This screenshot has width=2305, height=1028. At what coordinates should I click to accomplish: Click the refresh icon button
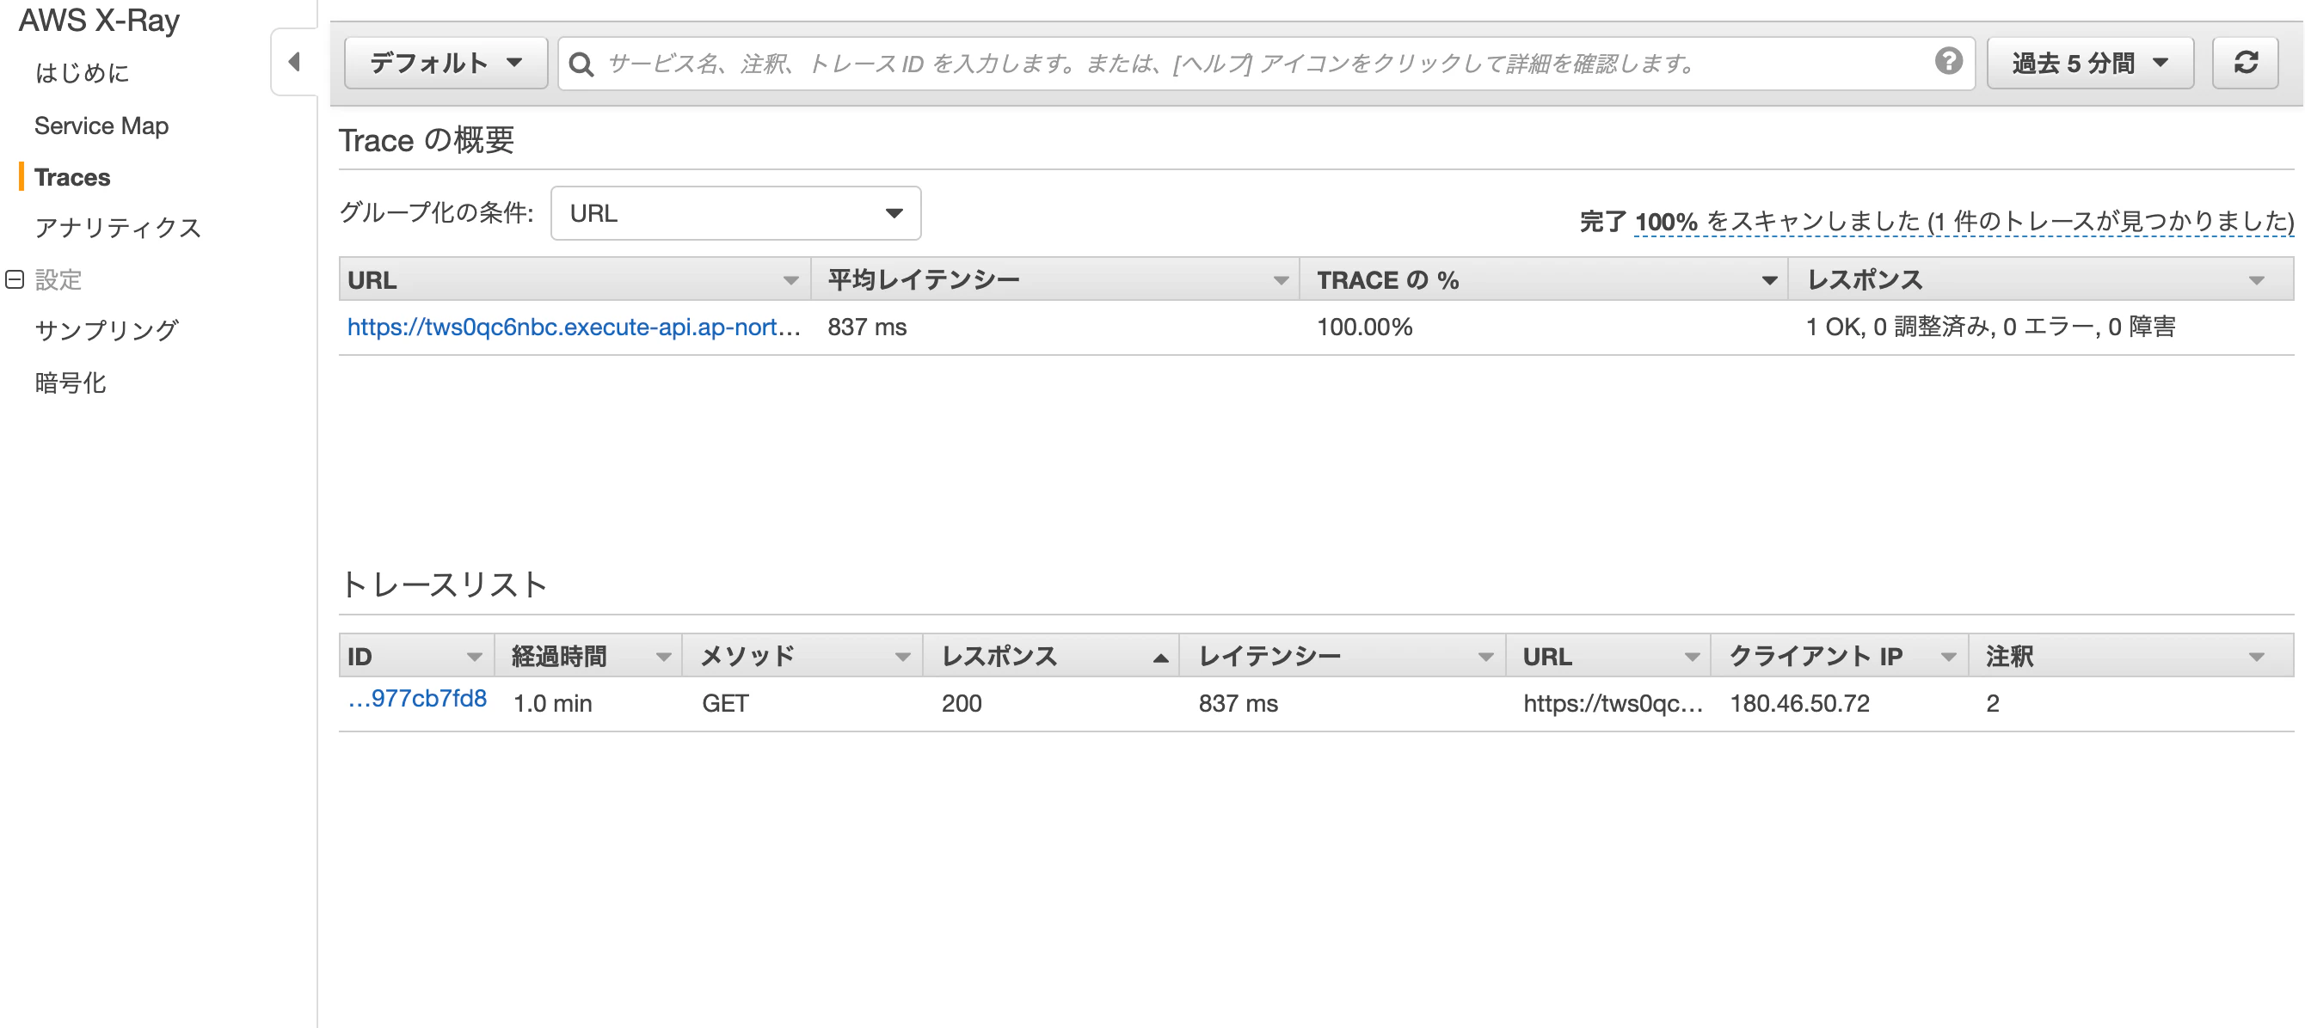coord(2244,63)
